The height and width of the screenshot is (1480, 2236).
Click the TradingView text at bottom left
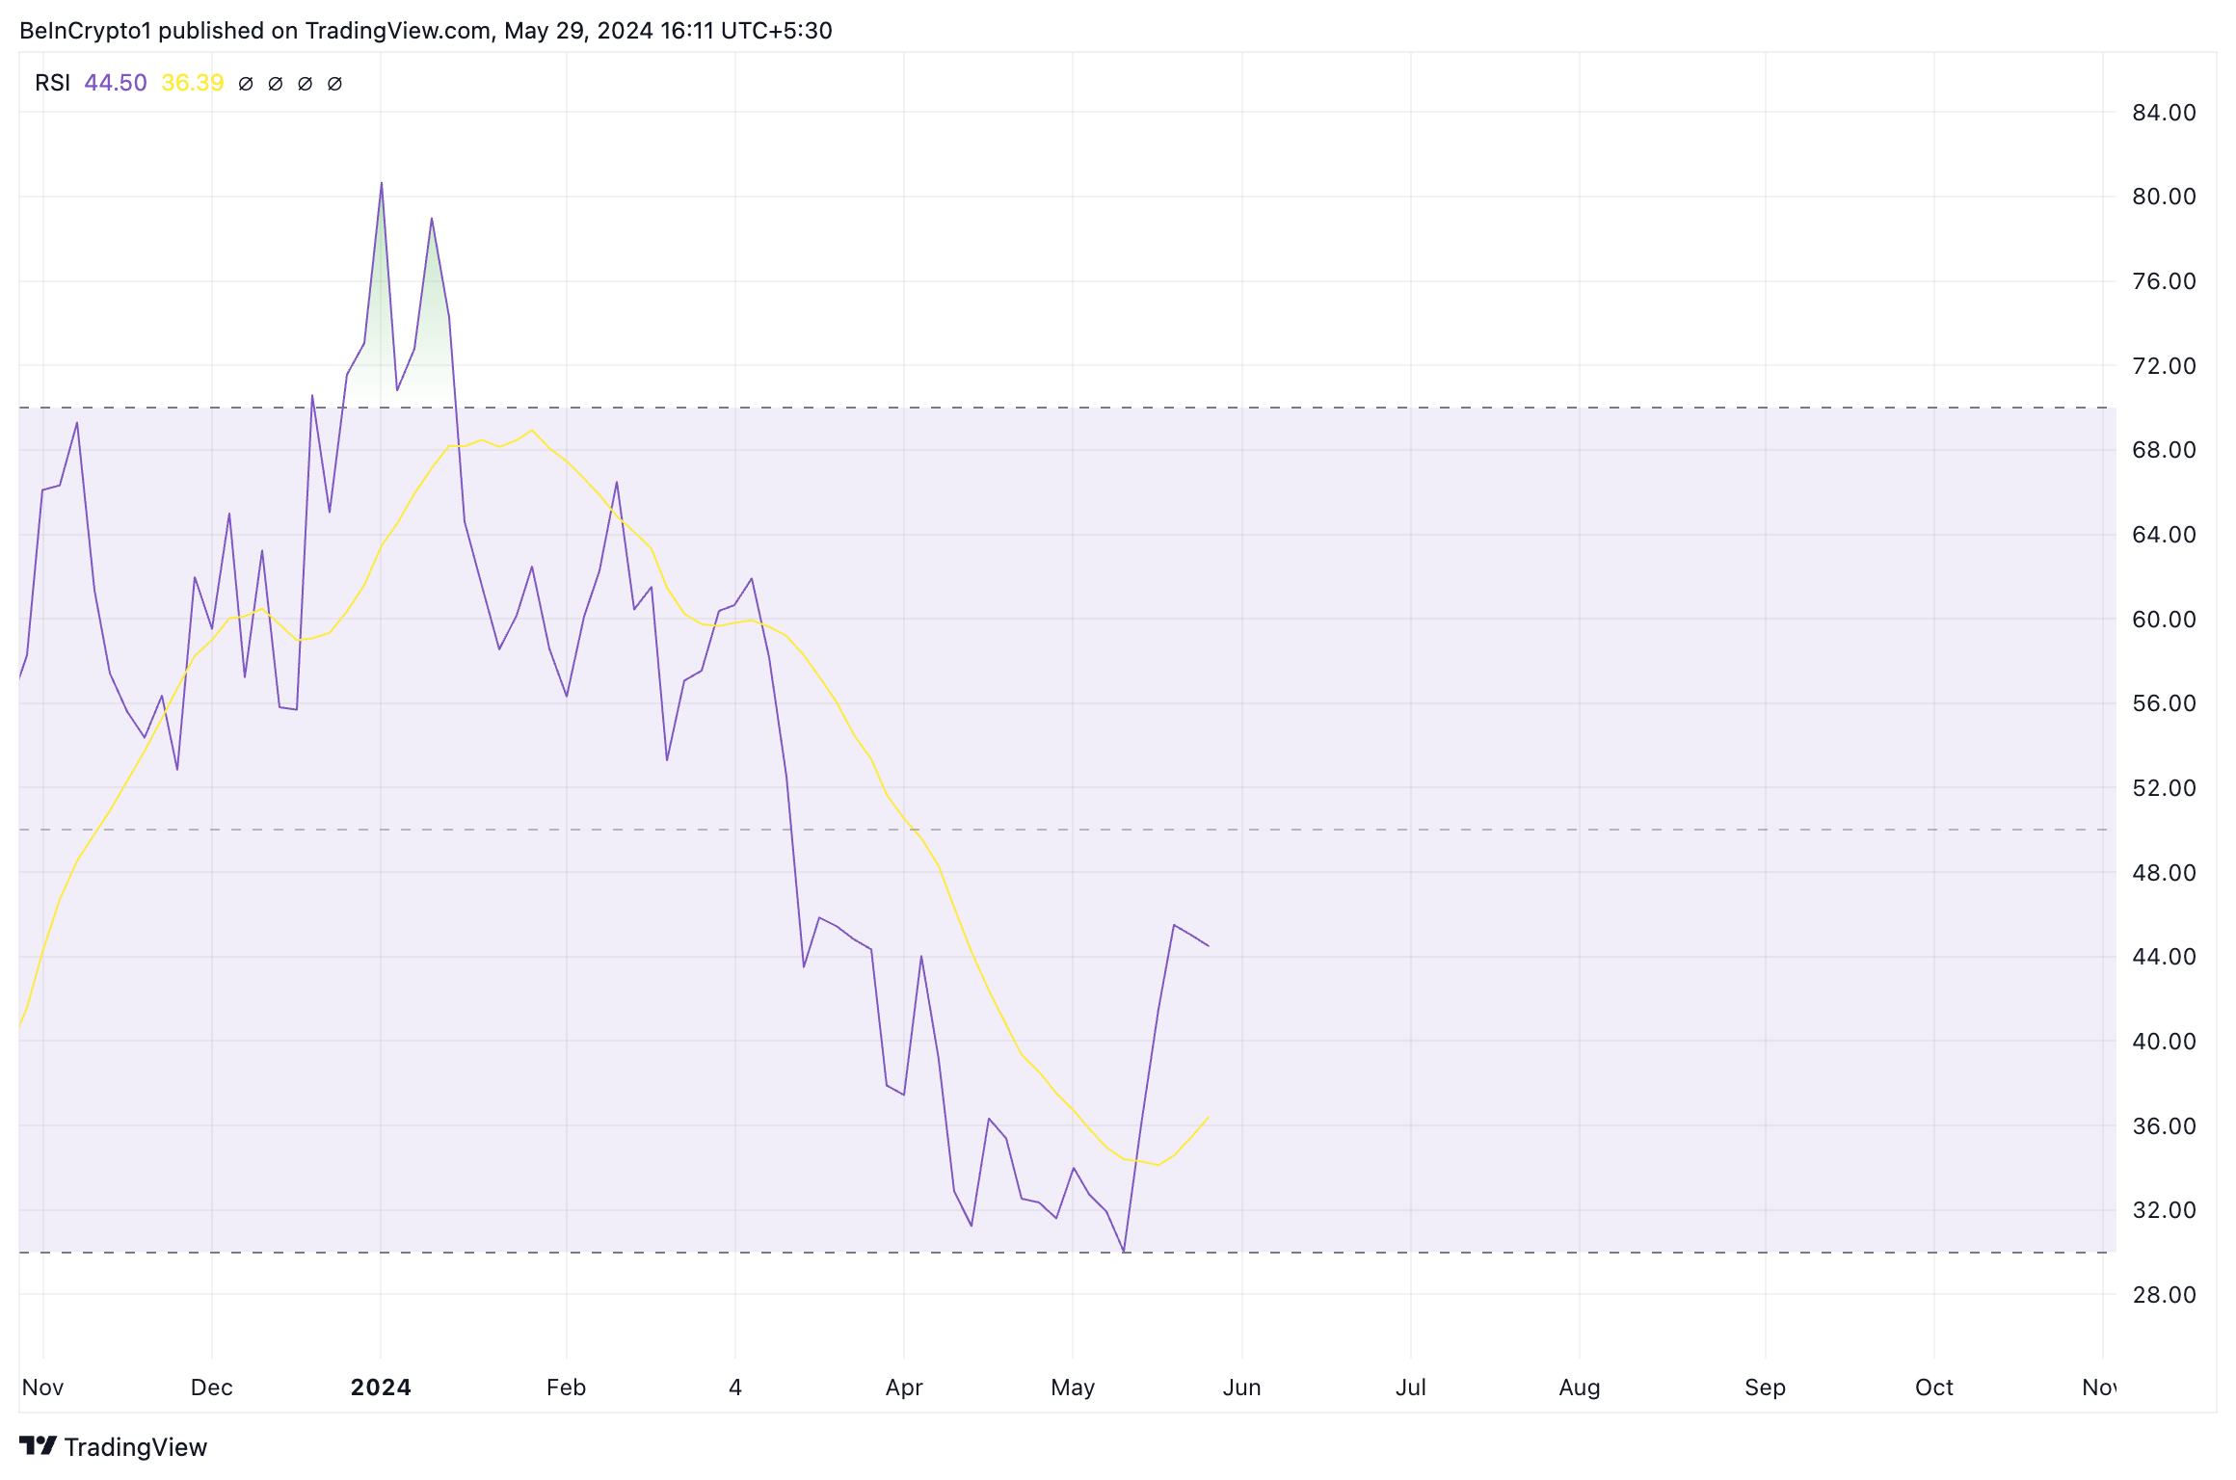coord(136,1447)
